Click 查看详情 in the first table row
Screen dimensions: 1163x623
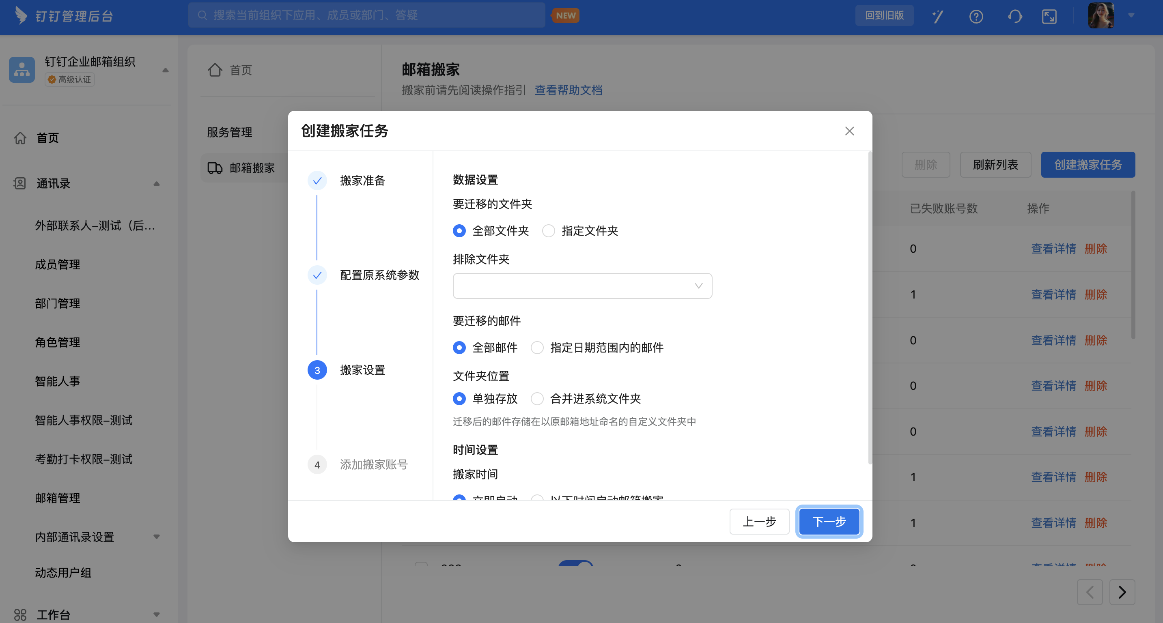(1054, 249)
